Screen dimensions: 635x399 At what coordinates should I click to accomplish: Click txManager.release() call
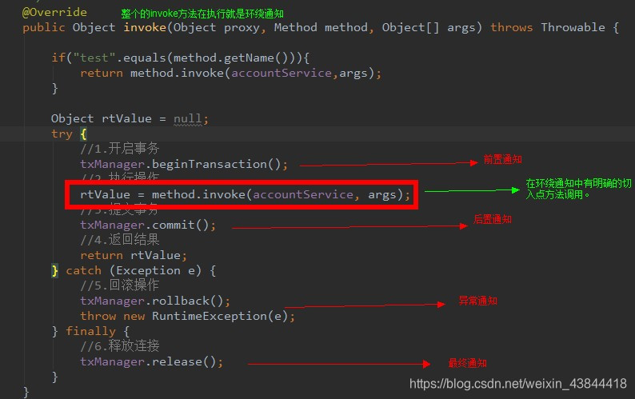tap(151, 361)
